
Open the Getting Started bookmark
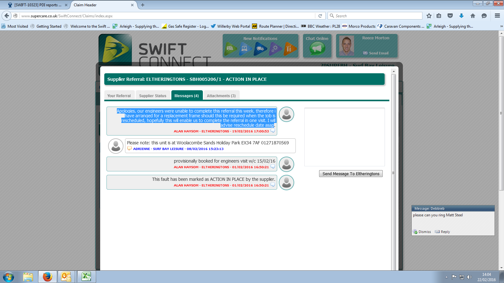pyautogui.click(x=46, y=26)
